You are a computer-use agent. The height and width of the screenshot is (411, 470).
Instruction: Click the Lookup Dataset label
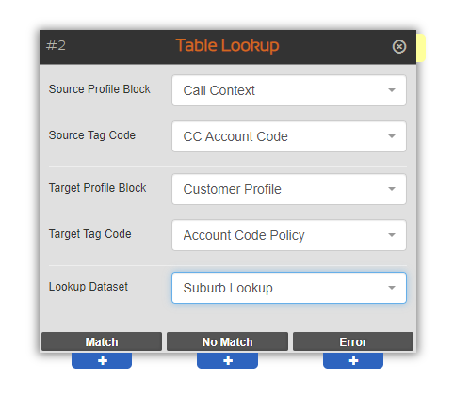[89, 287]
